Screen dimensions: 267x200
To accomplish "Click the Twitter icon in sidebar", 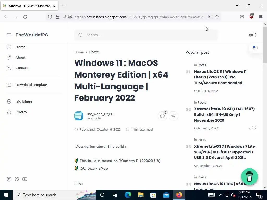I will (17, 179).
